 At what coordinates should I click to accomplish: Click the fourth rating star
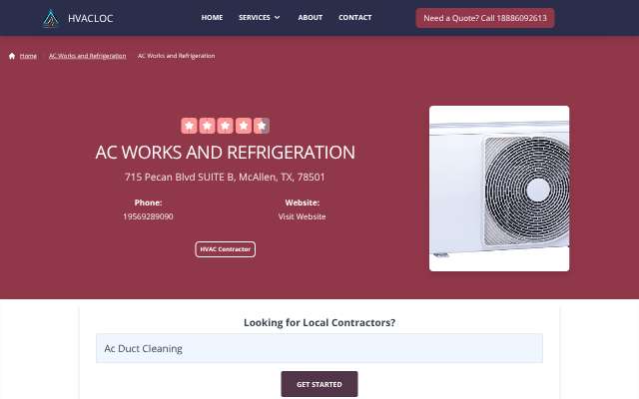(x=244, y=126)
